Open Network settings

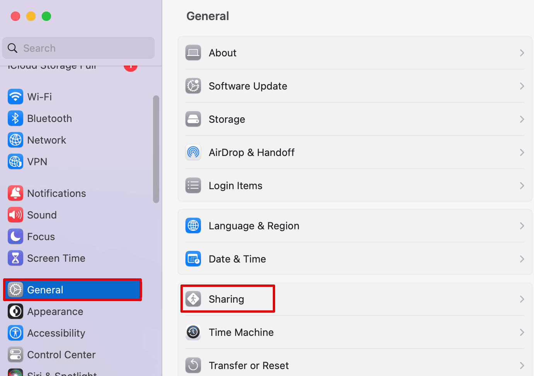click(46, 140)
